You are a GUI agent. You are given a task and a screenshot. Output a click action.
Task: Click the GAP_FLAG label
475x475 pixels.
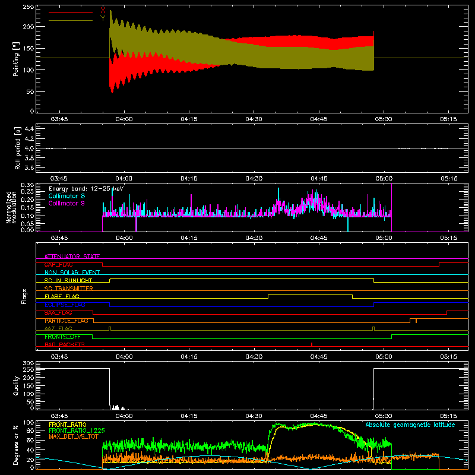pyautogui.click(x=58, y=264)
